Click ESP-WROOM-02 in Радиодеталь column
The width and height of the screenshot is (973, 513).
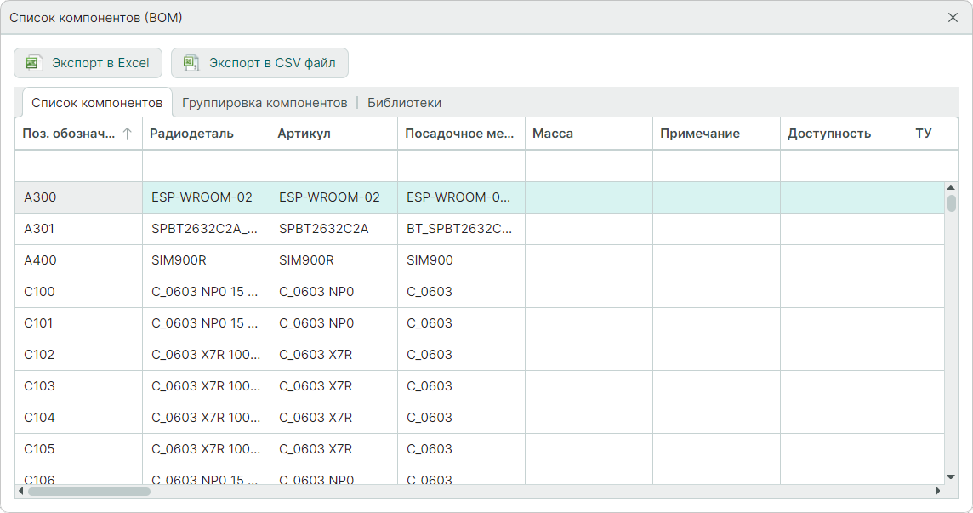tap(206, 197)
